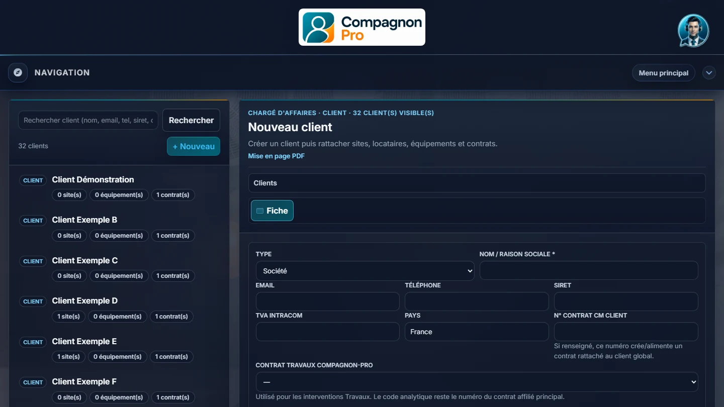Open the Type Société dropdown

[x=365, y=271]
